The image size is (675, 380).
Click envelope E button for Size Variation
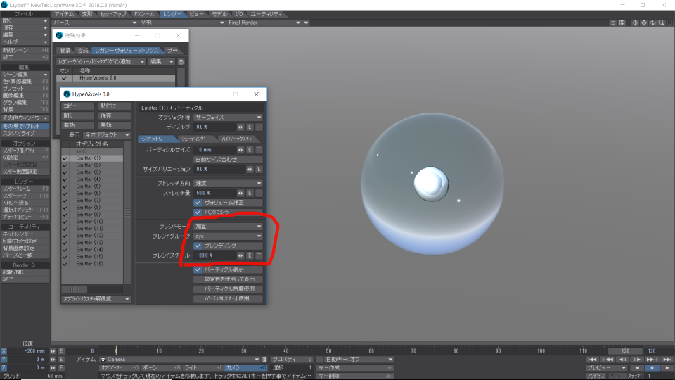pos(259,170)
